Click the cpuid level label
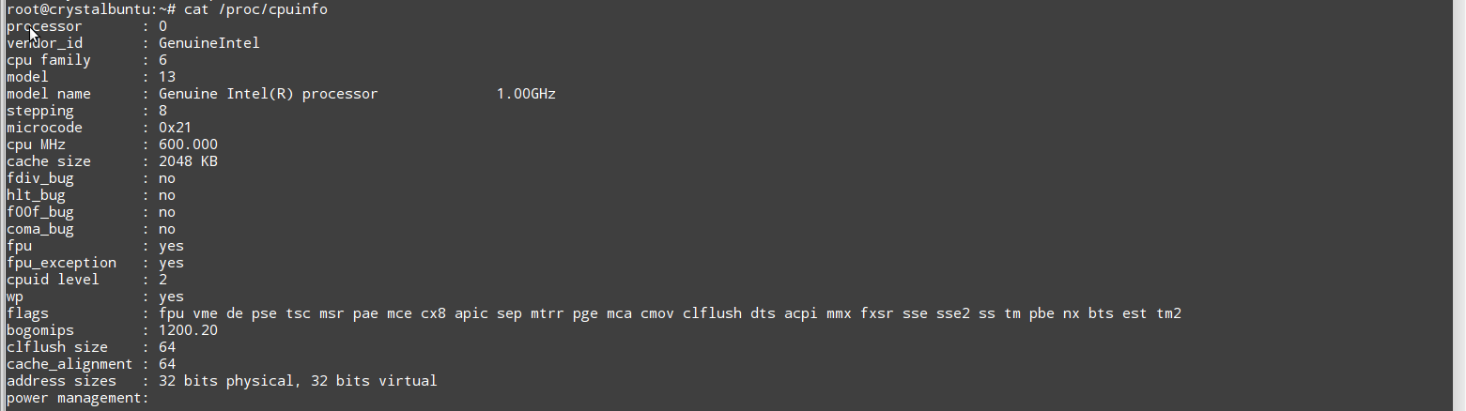Image resolution: width=1466 pixels, height=411 pixels. coord(53,279)
